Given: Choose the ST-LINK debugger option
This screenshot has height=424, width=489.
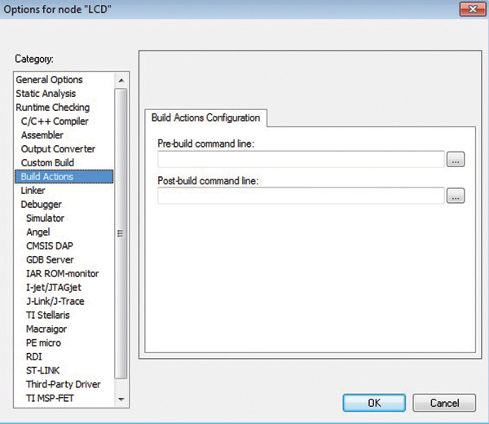Looking at the screenshot, I should tap(42, 371).
